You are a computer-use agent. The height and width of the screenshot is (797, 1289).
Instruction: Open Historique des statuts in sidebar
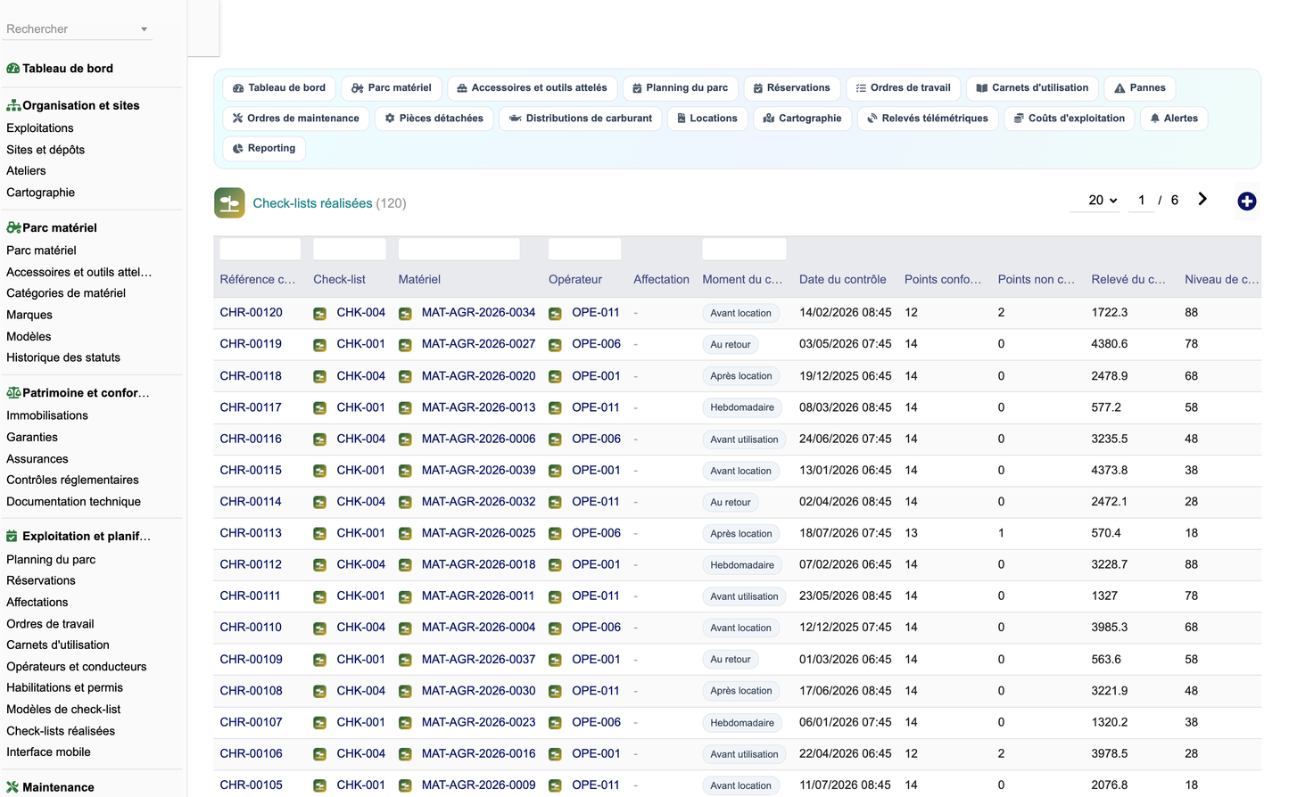pos(63,357)
